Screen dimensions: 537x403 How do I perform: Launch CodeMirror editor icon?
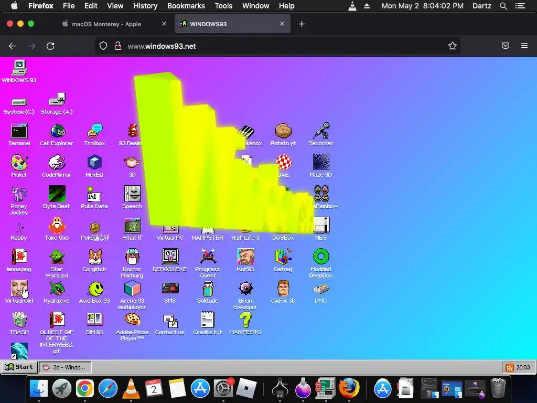pos(57,166)
